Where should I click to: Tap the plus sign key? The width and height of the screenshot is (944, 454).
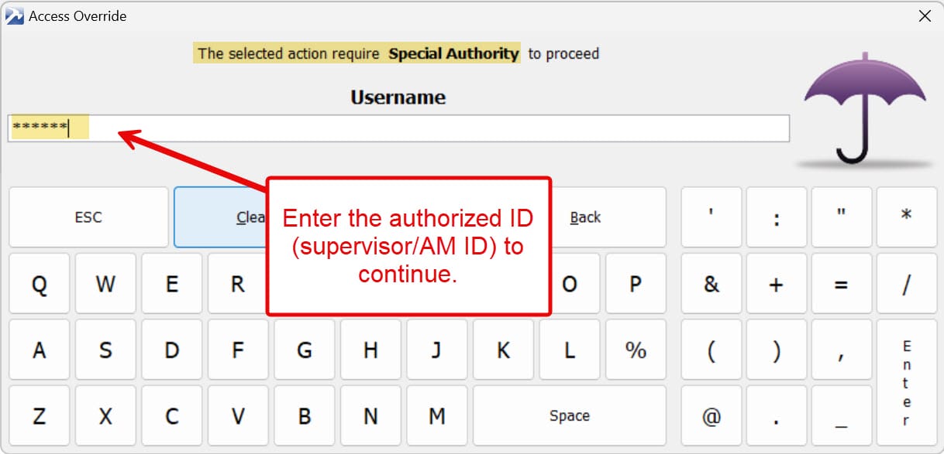776,284
